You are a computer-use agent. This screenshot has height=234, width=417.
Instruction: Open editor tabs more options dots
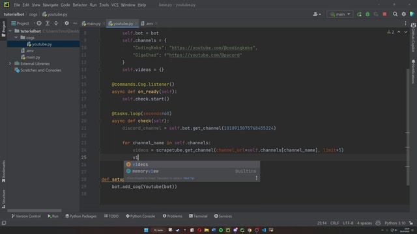[405, 23]
